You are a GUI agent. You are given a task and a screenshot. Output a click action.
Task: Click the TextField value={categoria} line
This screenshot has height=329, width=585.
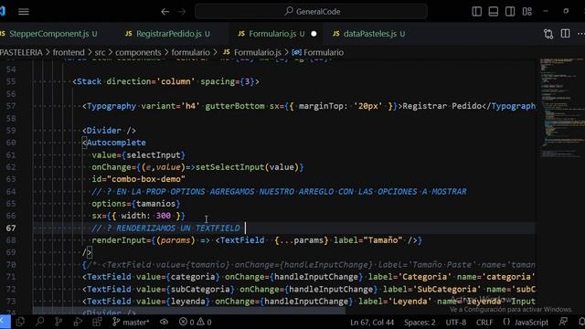(x=309, y=277)
